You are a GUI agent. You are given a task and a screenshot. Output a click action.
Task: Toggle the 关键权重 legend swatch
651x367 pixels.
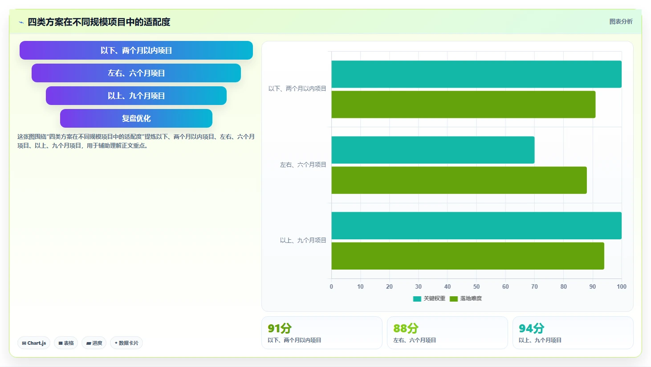coord(417,299)
